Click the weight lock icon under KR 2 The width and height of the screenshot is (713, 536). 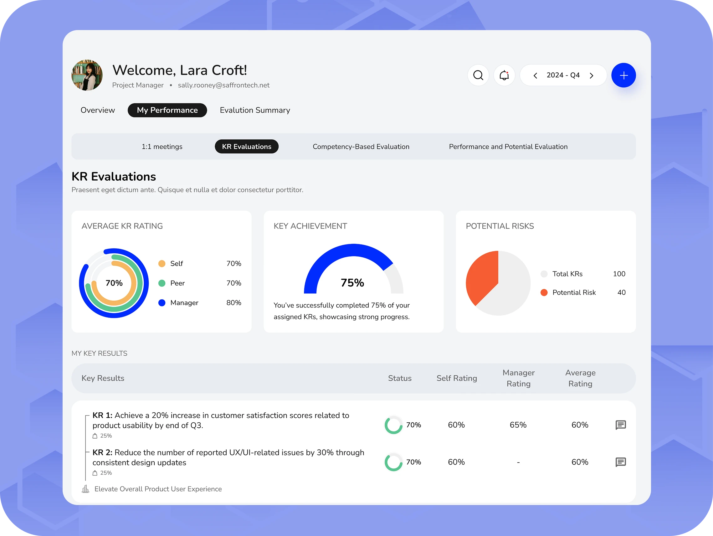pos(95,473)
